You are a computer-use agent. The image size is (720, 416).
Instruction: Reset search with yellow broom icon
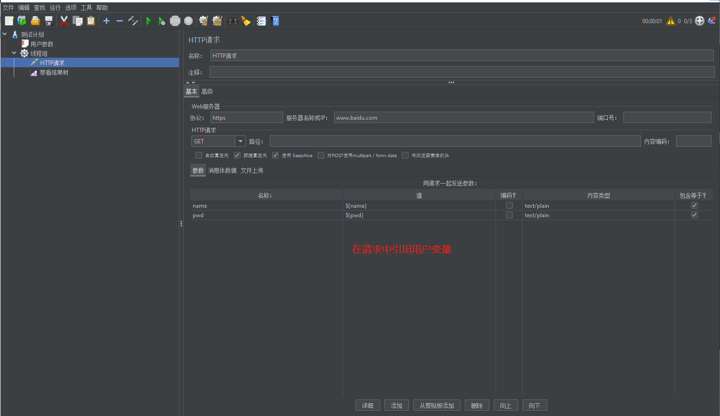(x=246, y=21)
